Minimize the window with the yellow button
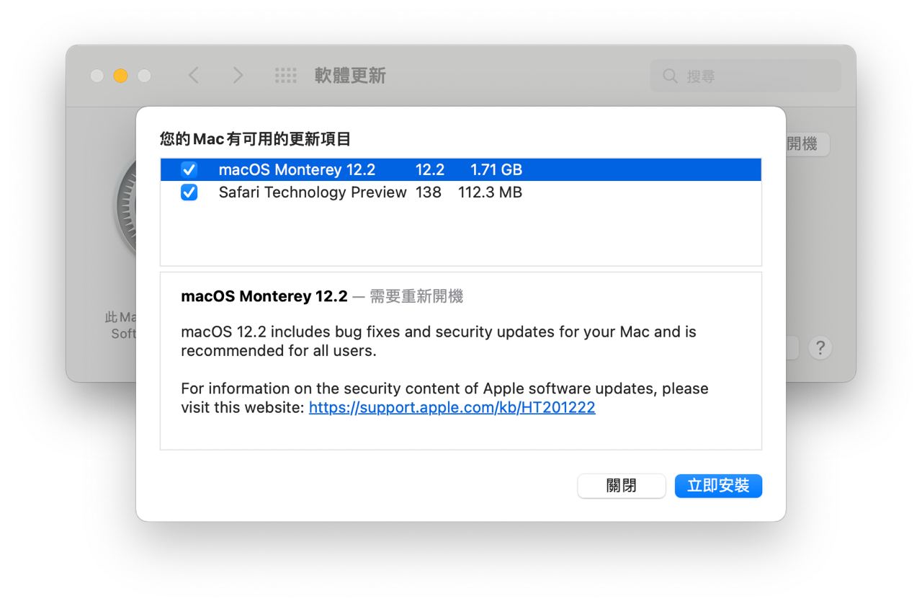The width and height of the screenshot is (922, 609). coord(120,76)
